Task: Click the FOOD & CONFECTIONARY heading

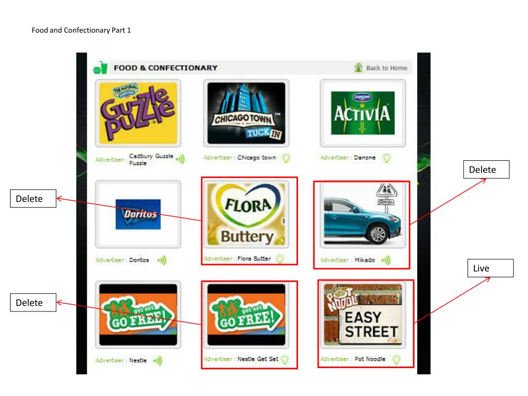Action: coord(166,68)
